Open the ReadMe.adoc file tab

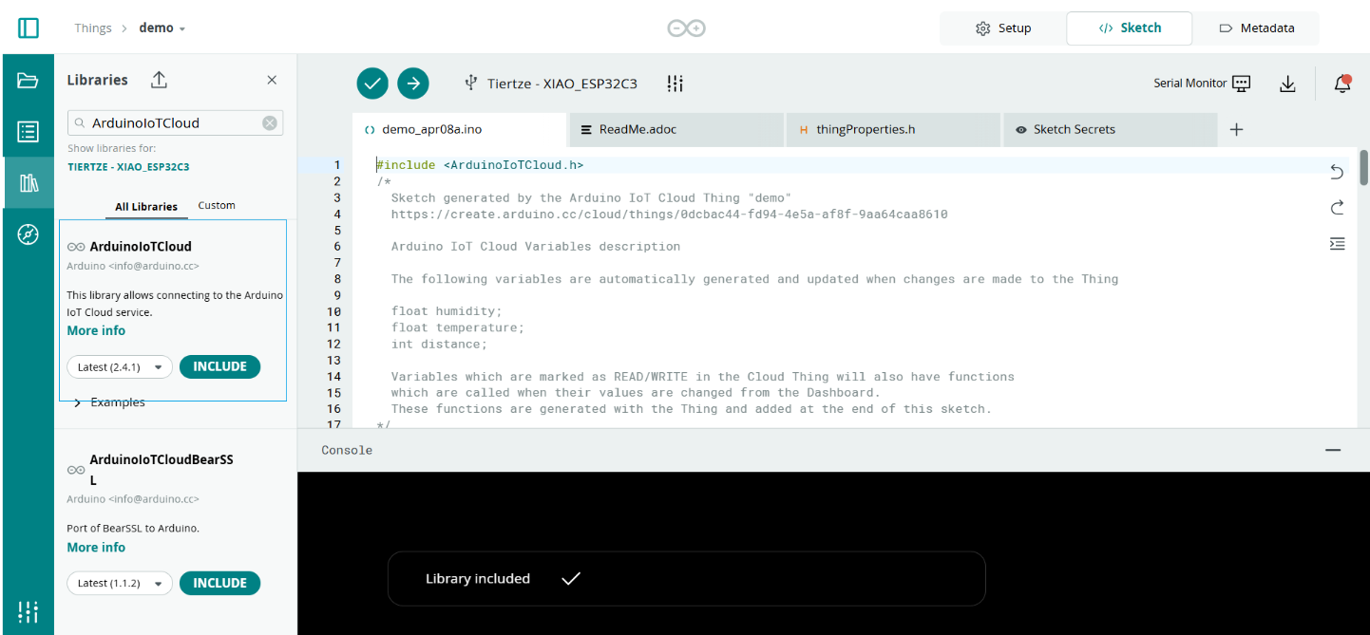click(676, 129)
